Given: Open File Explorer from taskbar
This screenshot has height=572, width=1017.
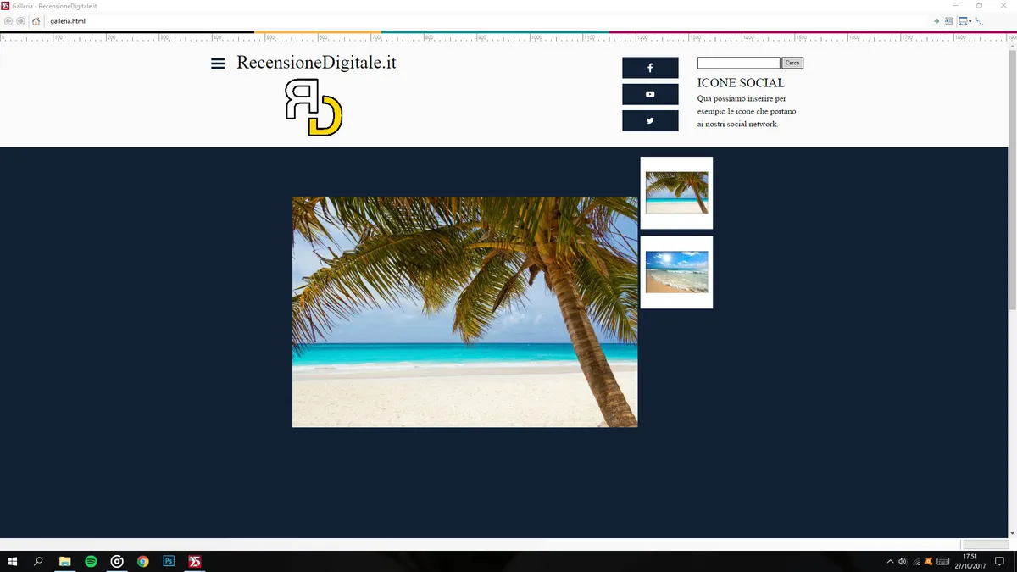Looking at the screenshot, I should (64, 562).
